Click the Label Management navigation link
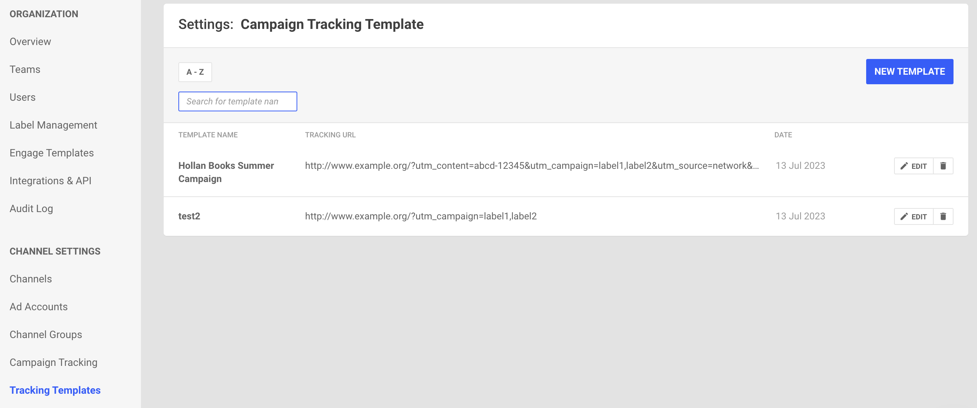The image size is (977, 408). (x=54, y=125)
